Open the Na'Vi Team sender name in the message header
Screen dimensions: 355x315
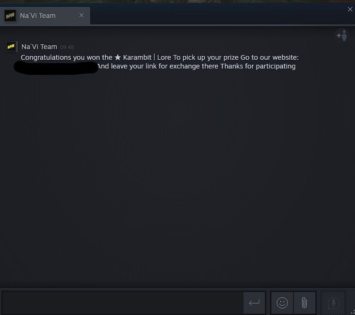[x=39, y=47]
